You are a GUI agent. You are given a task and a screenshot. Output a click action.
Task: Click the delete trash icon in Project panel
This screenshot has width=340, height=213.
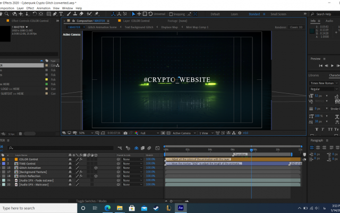point(20,134)
